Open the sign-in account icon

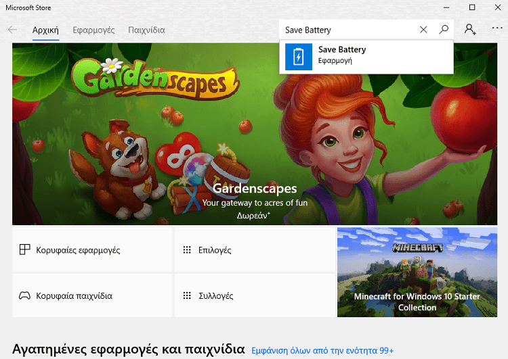point(470,29)
